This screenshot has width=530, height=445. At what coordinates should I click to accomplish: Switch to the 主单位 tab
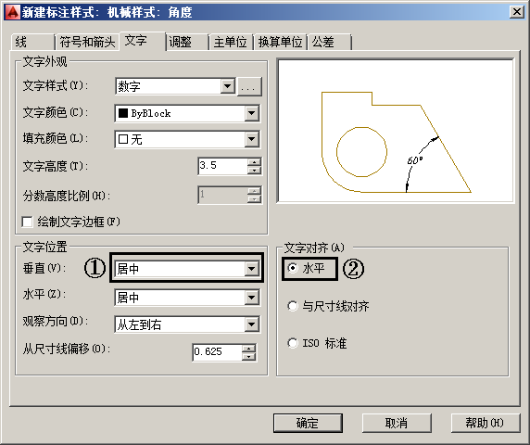[231, 43]
